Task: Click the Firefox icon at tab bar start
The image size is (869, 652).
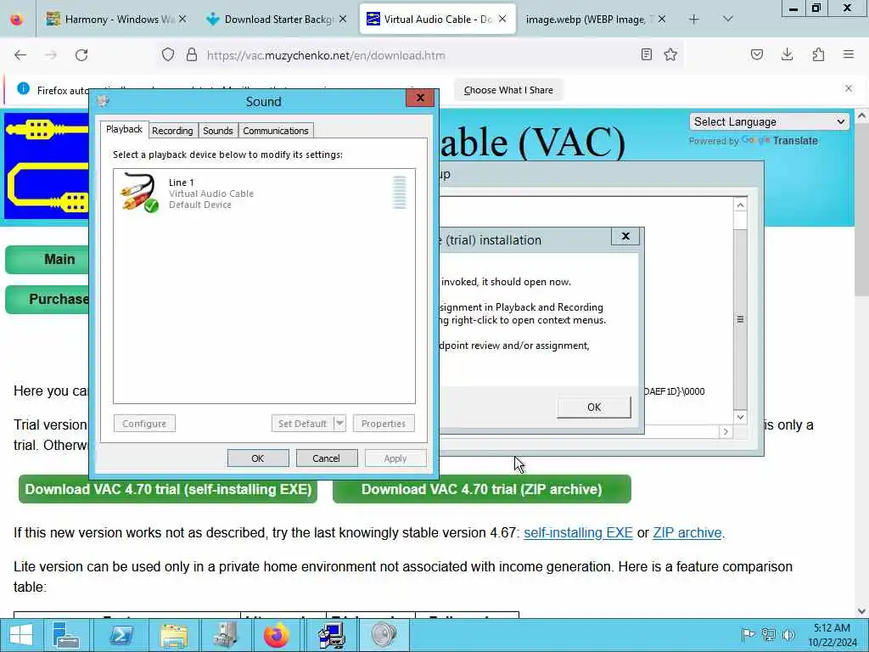Action: tap(17, 20)
